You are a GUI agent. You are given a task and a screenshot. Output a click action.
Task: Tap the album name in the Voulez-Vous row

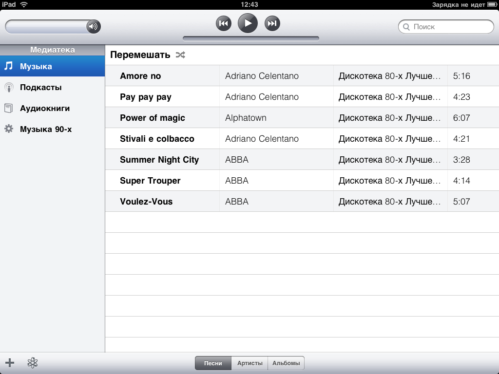389,202
